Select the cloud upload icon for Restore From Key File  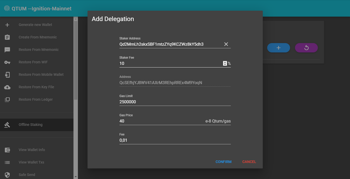pyautogui.click(x=7, y=87)
